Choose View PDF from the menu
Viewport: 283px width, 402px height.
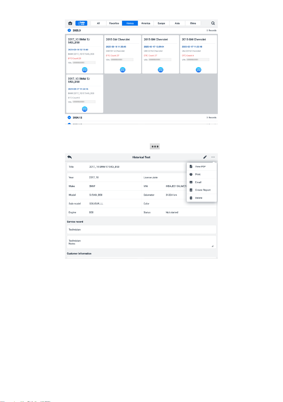click(x=202, y=166)
